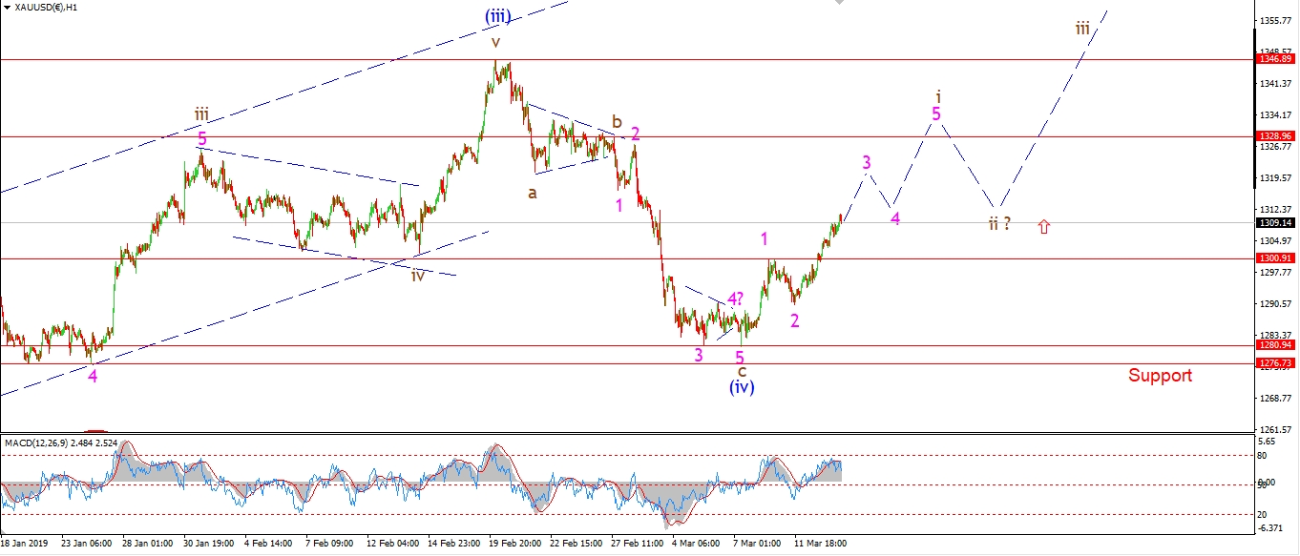Select the 1276.73 red price tag
This screenshot has width=1300, height=556.
click(1276, 363)
